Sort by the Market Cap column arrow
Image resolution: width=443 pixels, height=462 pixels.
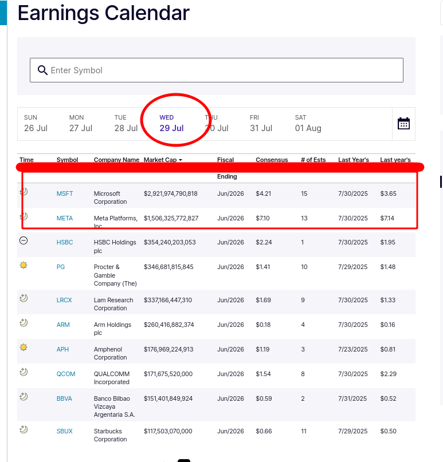click(181, 160)
